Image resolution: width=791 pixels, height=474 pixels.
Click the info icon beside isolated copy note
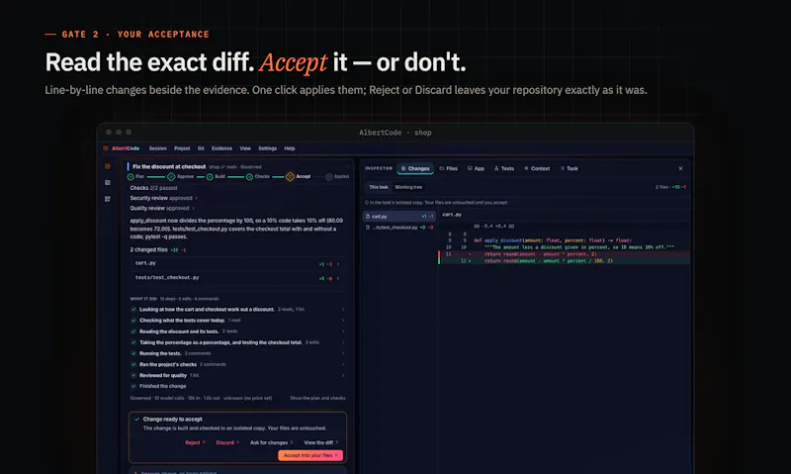(367, 203)
